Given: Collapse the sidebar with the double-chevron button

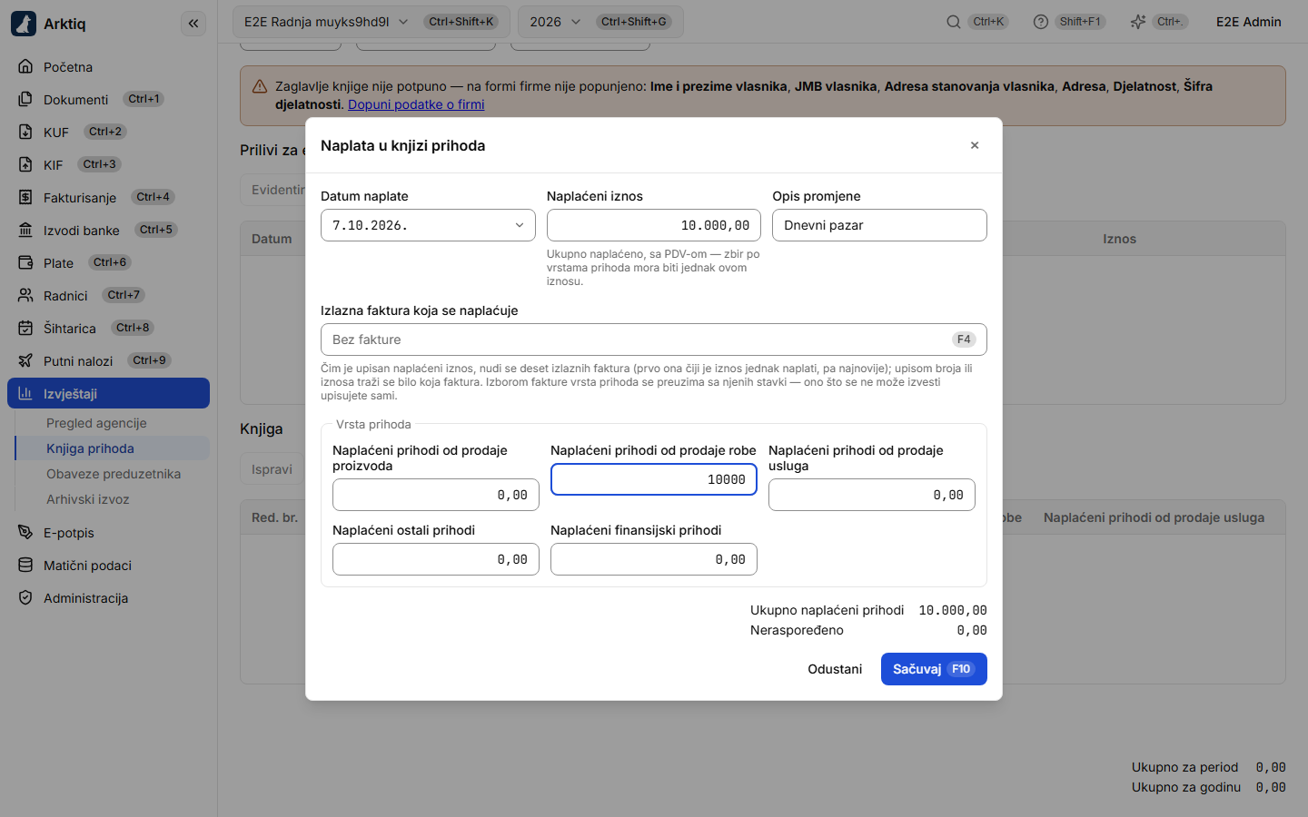Looking at the screenshot, I should tap(193, 24).
